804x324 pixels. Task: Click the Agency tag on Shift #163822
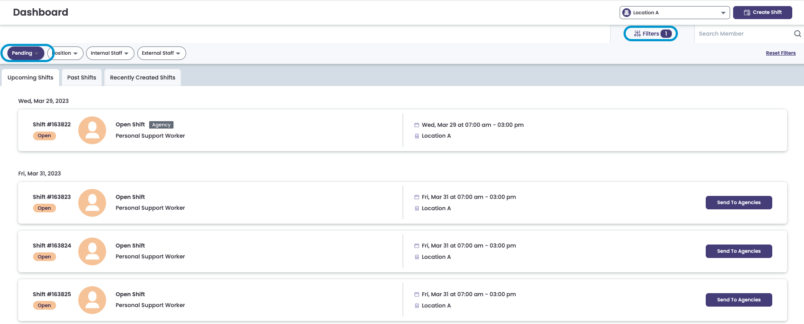[161, 125]
